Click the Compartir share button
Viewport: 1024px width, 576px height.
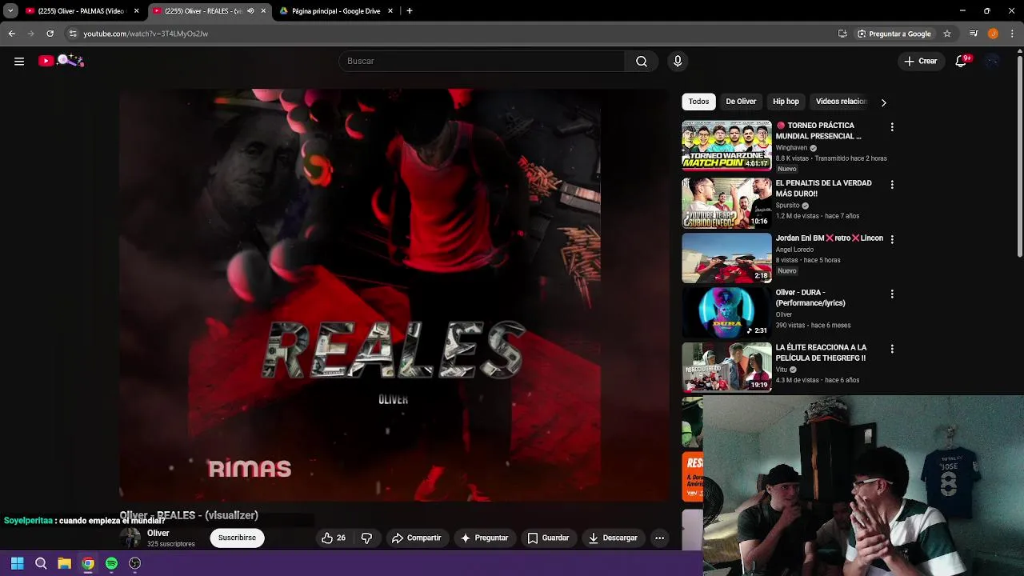(x=416, y=538)
